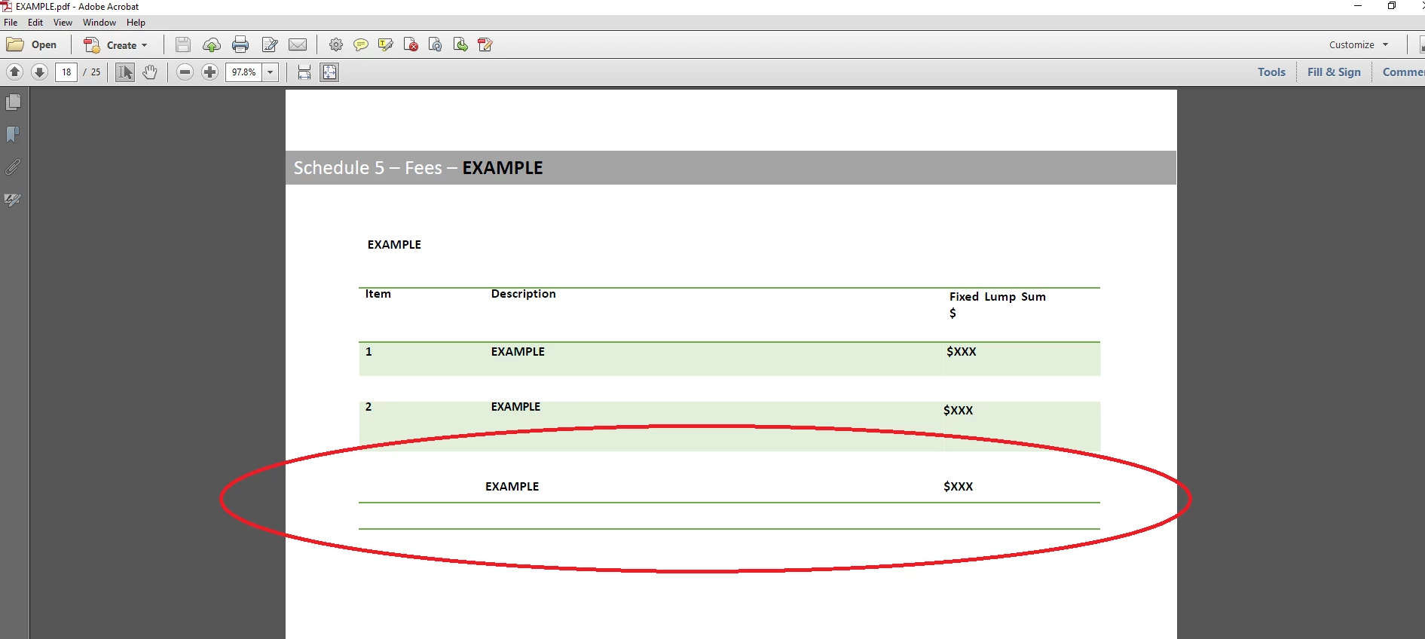Viewport: 1425px width, 639px height.
Task: Open the Window menu
Action: (x=99, y=23)
